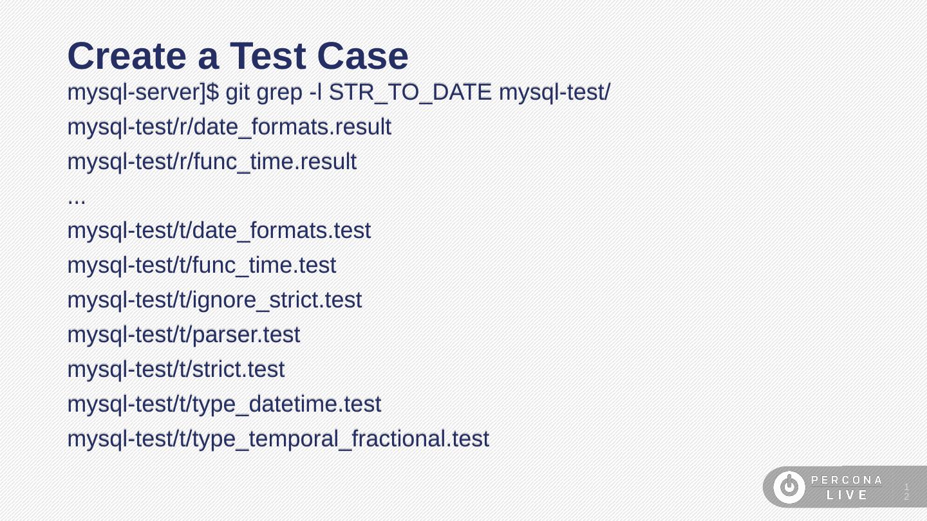Select mysql-test/t/date_formats.test line
The width and height of the screenshot is (927, 521).
click(219, 231)
